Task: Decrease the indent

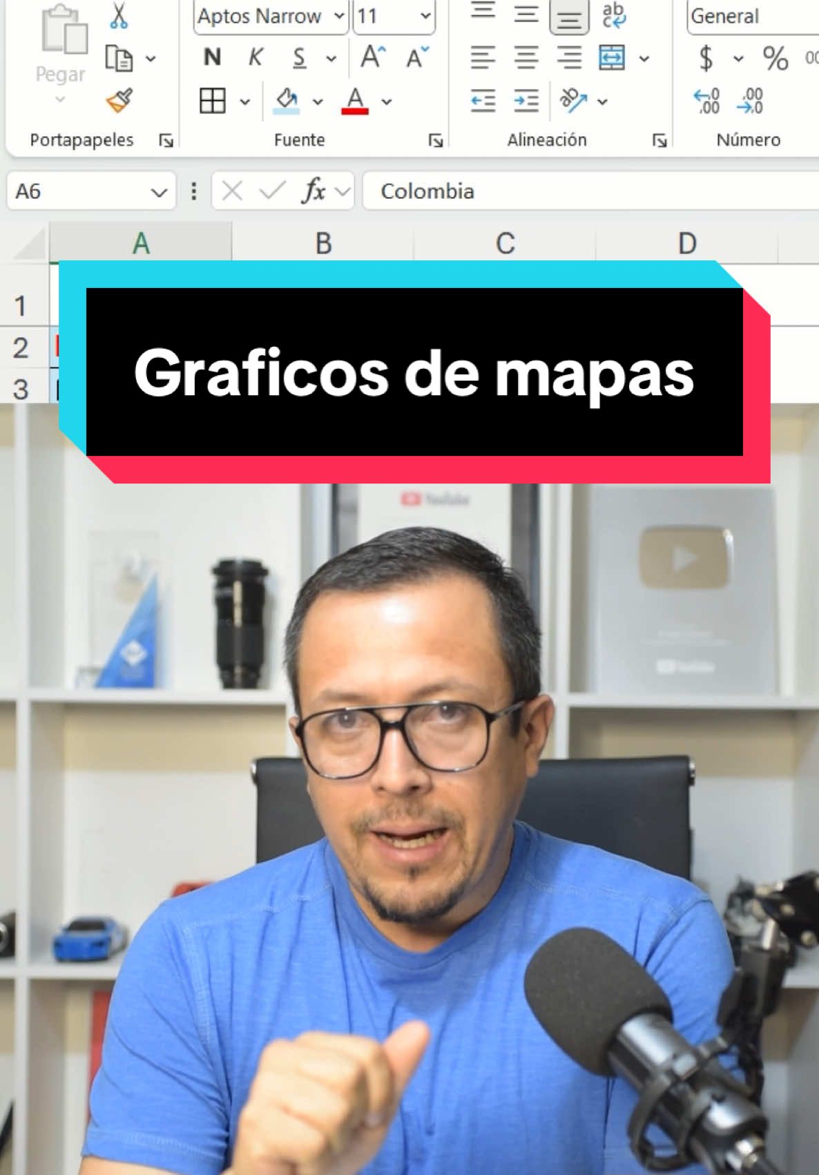Action: [483, 101]
